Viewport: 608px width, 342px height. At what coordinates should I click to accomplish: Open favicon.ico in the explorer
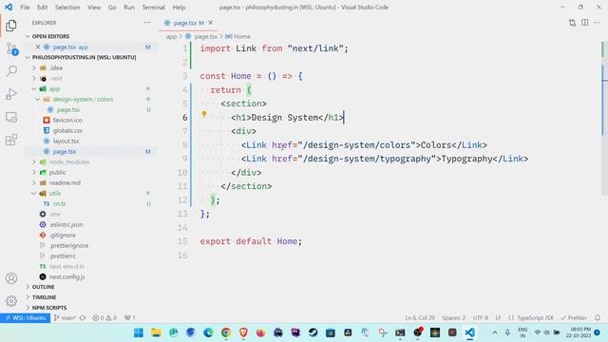[67, 121]
